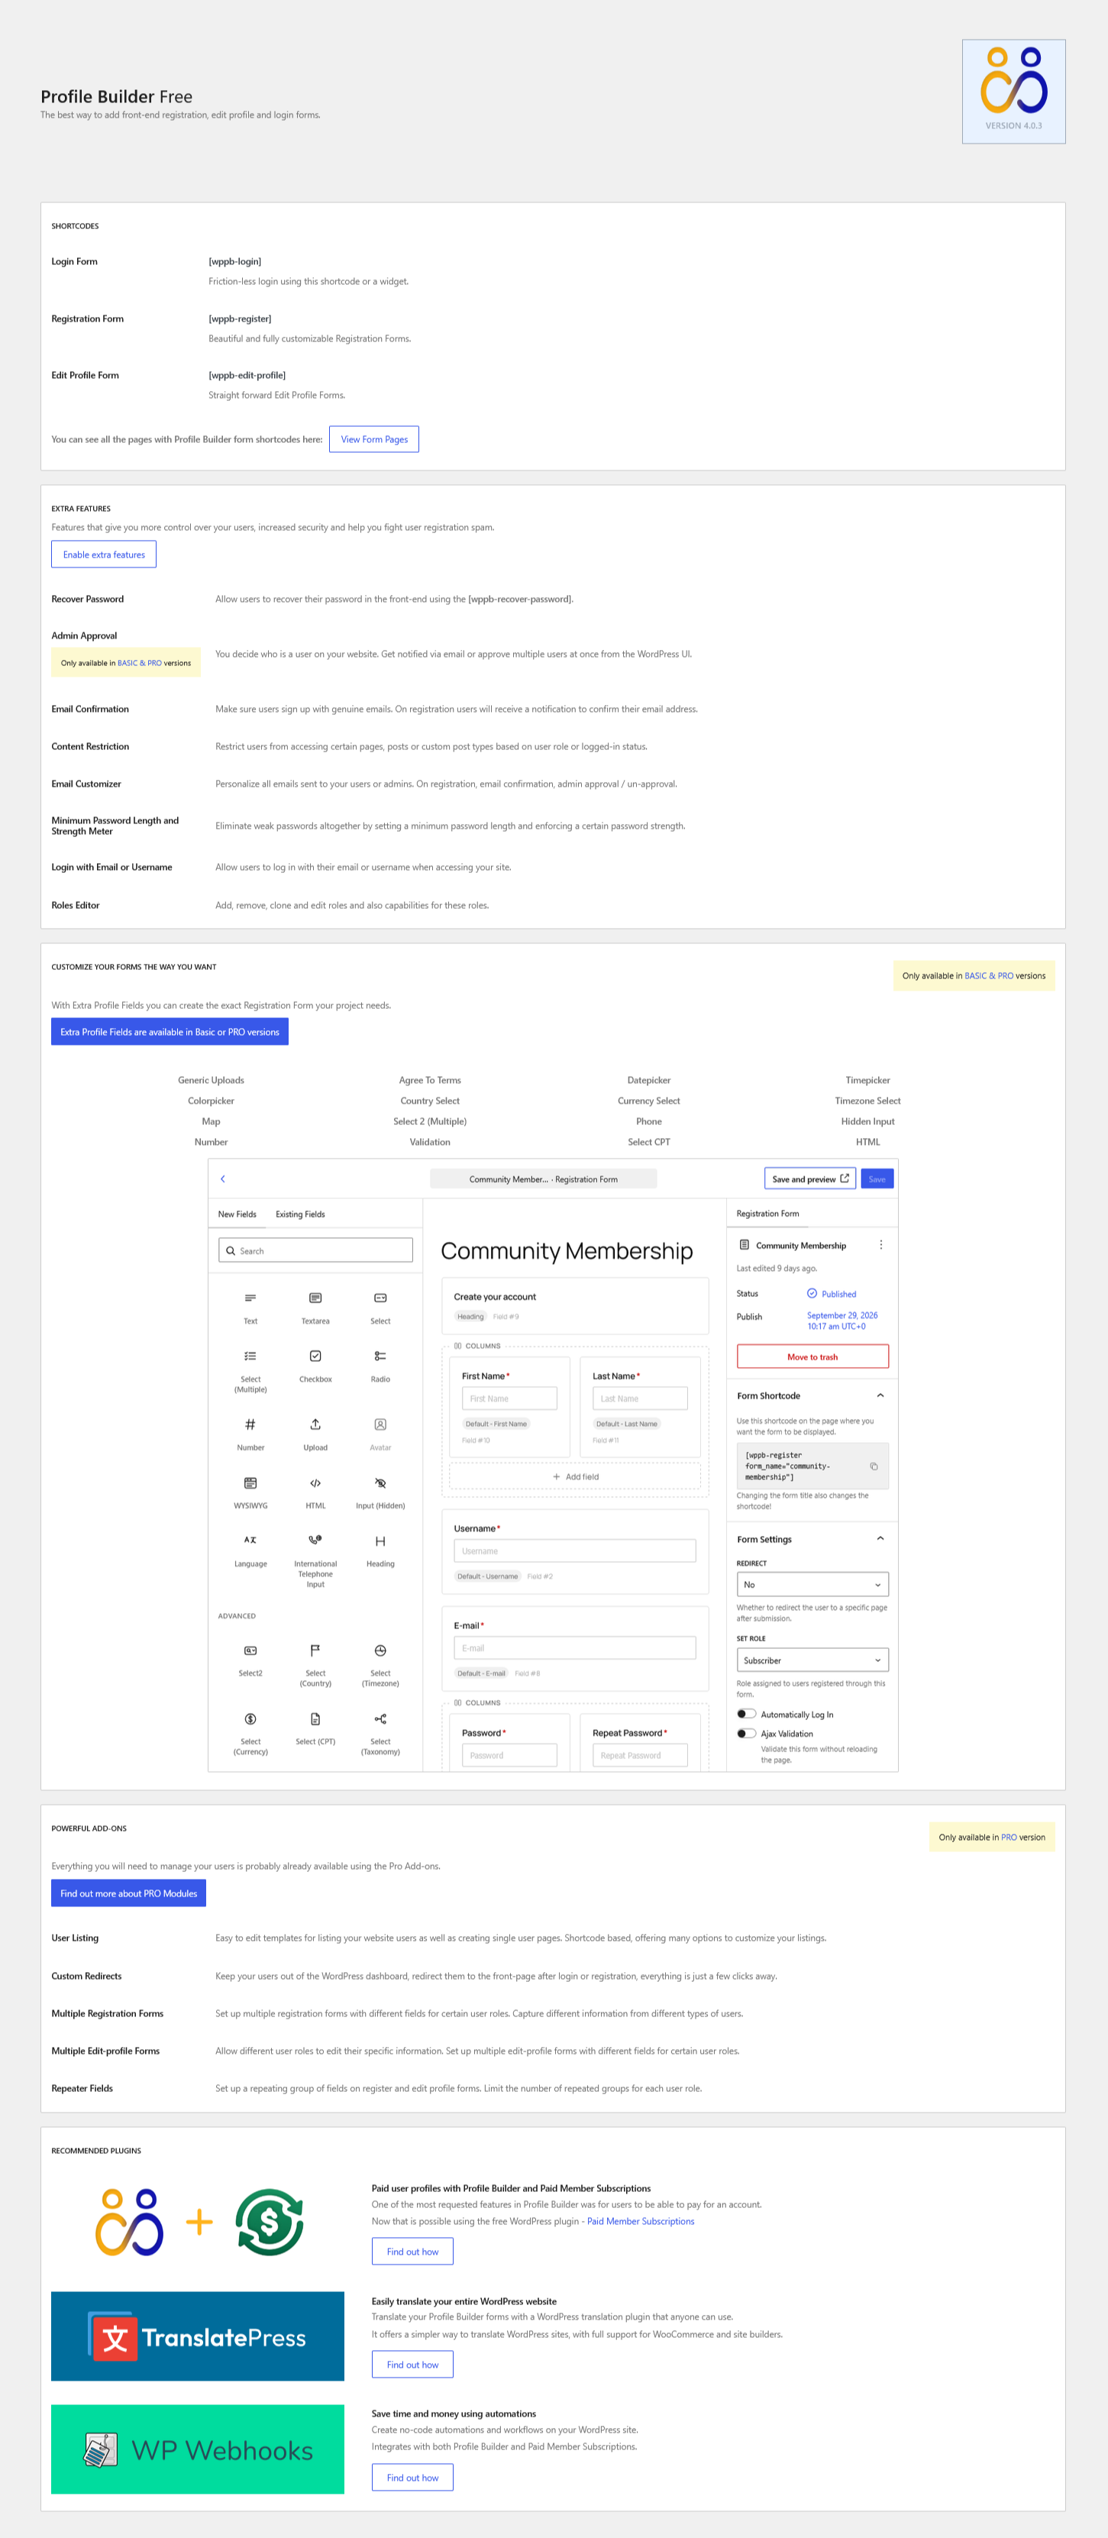Select the Textarea field icon

(315, 1298)
